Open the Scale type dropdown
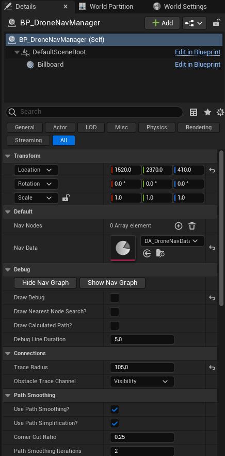The height and width of the screenshot is (456, 225). pyautogui.click(x=36, y=197)
